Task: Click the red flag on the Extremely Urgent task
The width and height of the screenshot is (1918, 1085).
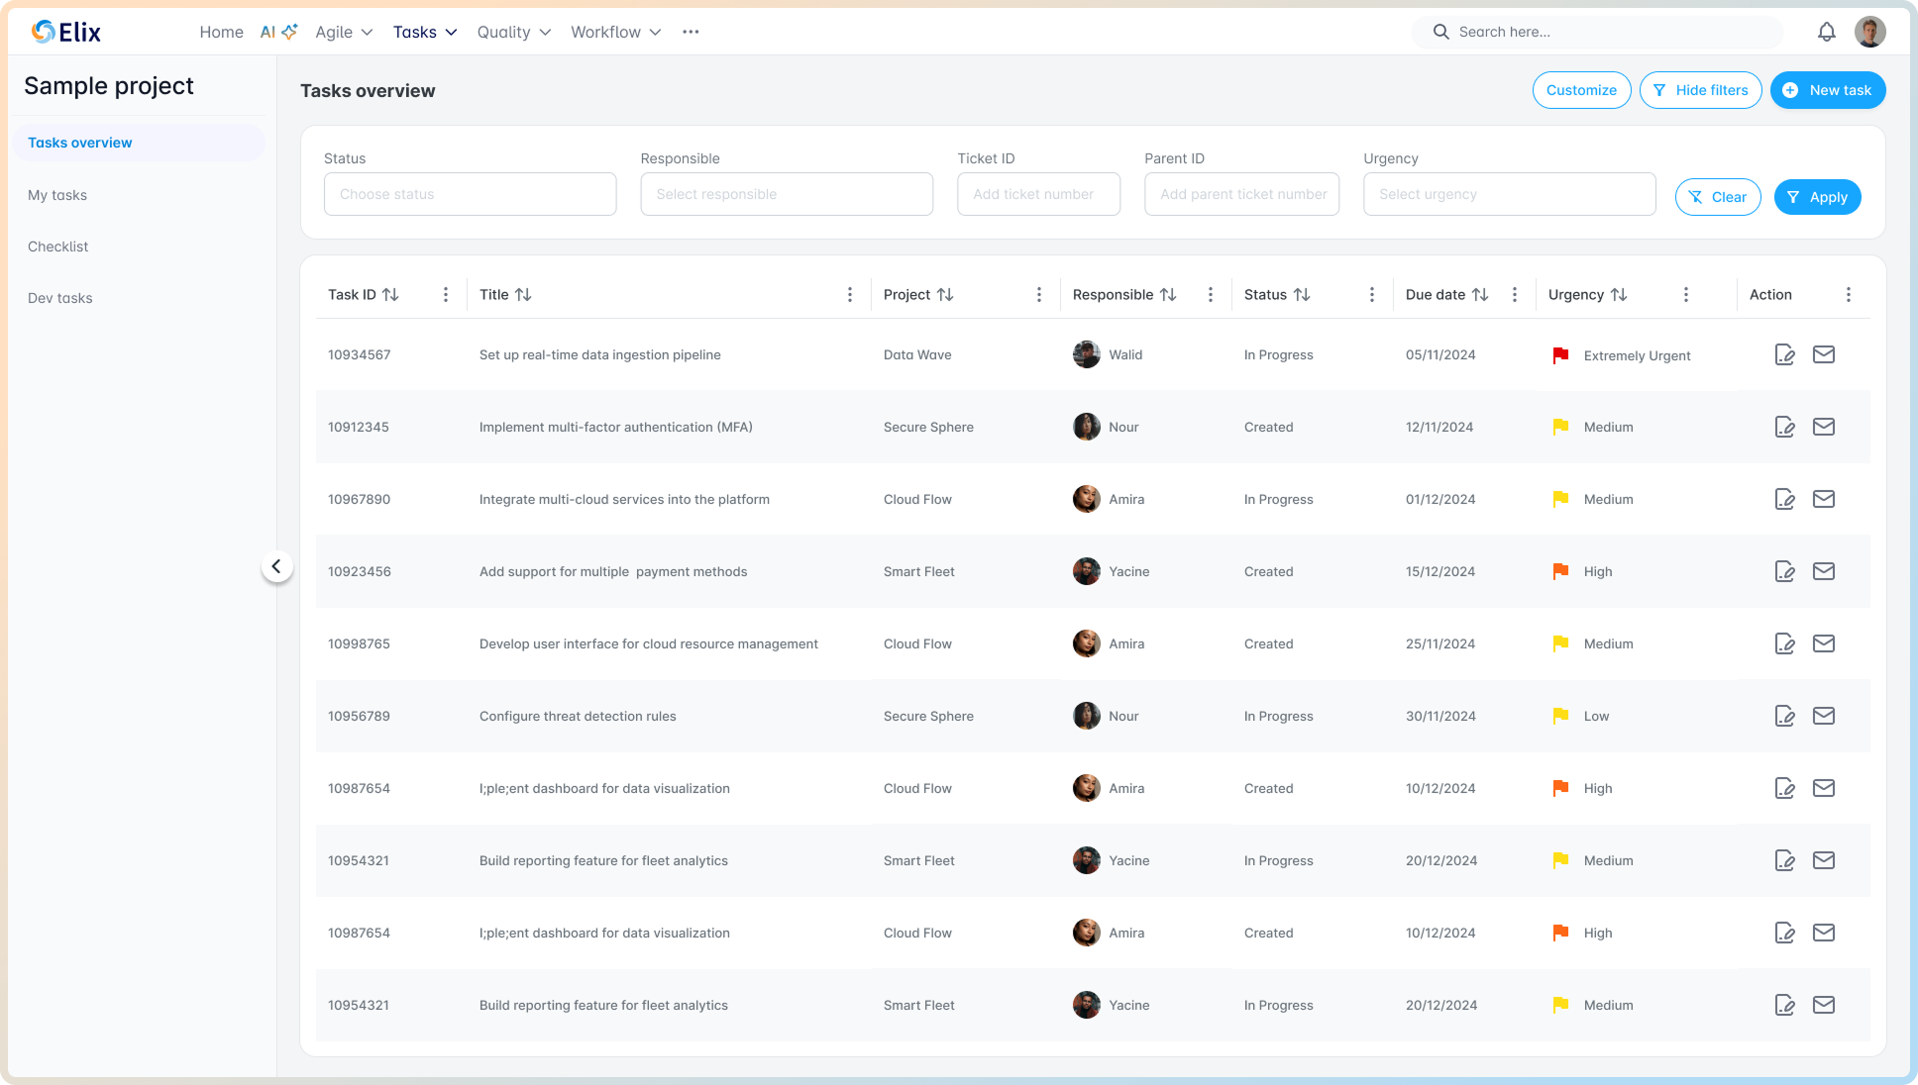Action: coord(1560,354)
